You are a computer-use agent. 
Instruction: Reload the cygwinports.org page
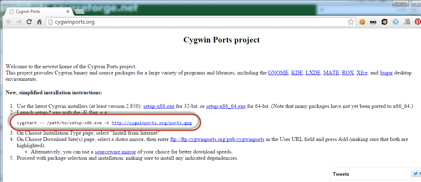click(29, 22)
